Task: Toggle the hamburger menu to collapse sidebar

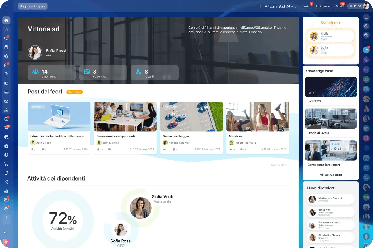Action: click(6, 6)
